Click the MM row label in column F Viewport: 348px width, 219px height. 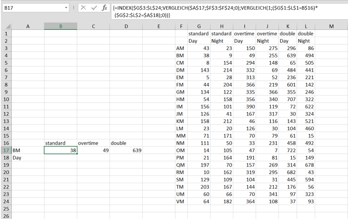click(x=181, y=136)
